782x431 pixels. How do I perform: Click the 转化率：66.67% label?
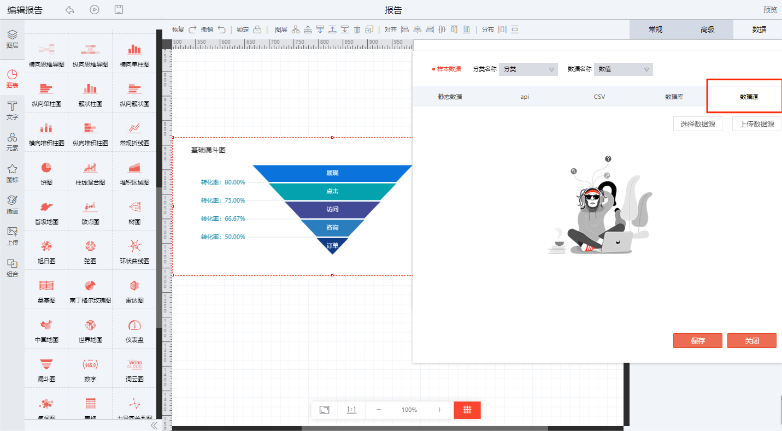[223, 219]
